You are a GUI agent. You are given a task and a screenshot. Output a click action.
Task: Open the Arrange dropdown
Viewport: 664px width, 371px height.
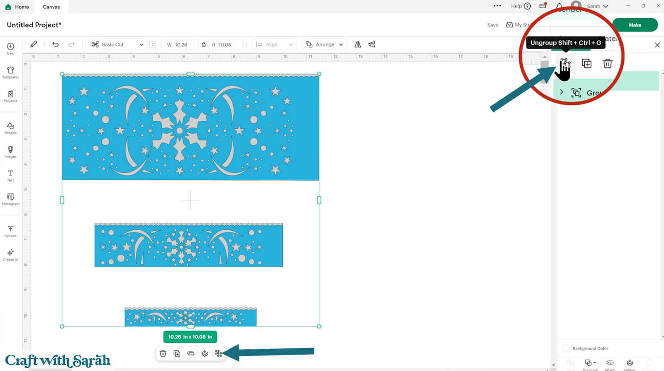click(324, 44)
